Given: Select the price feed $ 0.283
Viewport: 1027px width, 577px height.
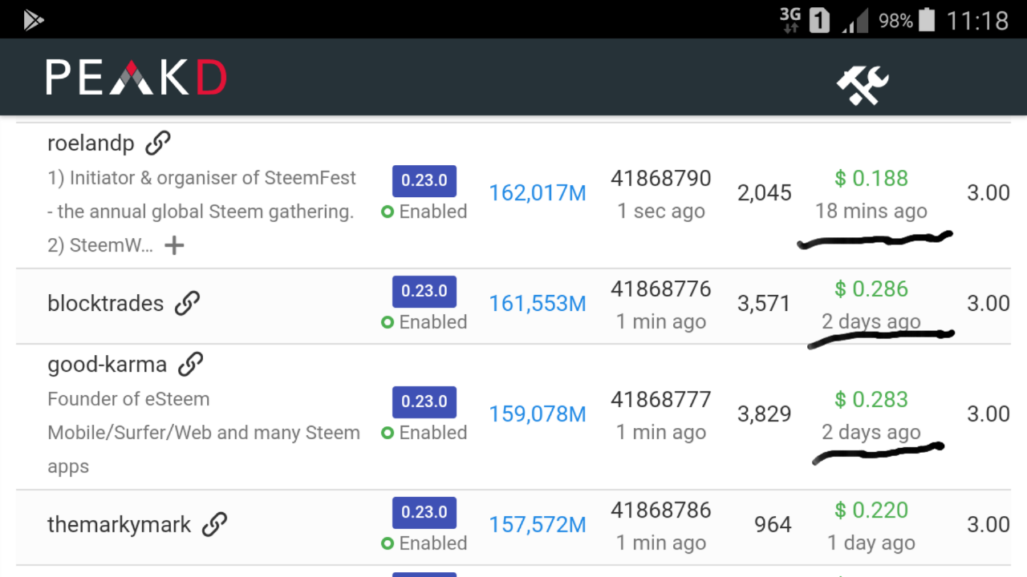Looking at the screenshot, I should tap(871, 399).
